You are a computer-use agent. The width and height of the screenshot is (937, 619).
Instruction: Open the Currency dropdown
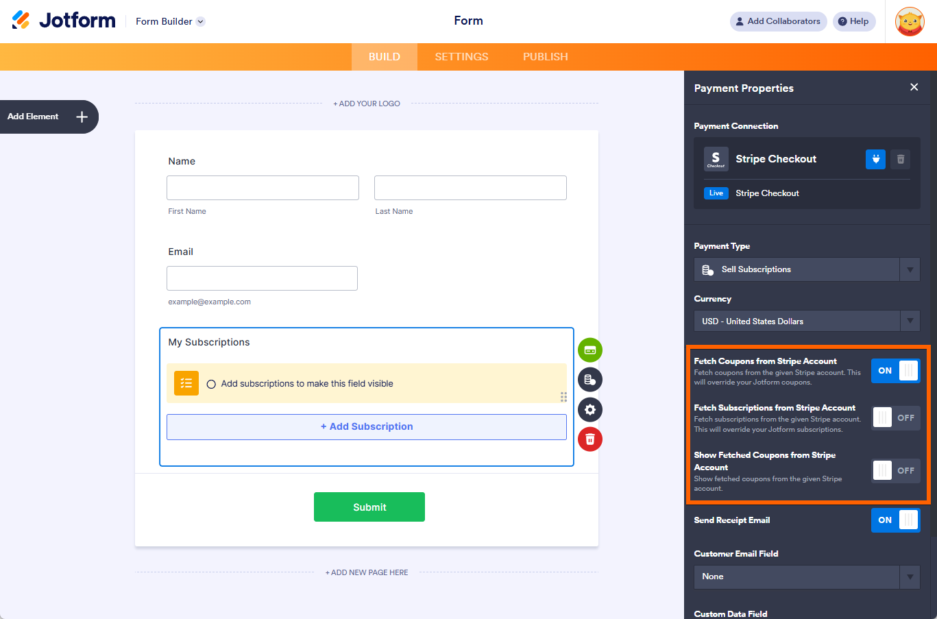click(x=806, y=321)
